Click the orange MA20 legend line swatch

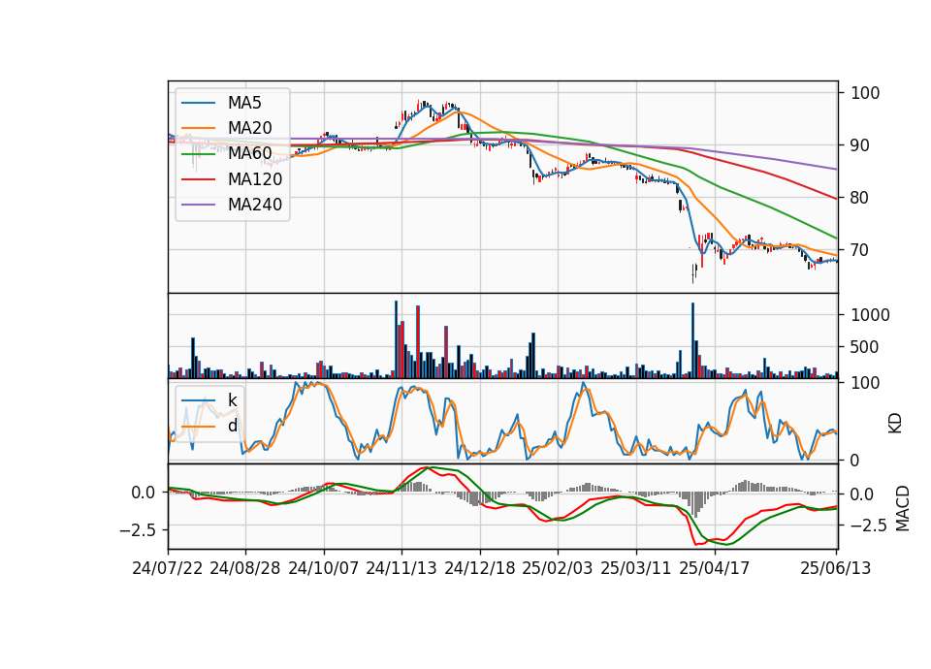(198, 128)
